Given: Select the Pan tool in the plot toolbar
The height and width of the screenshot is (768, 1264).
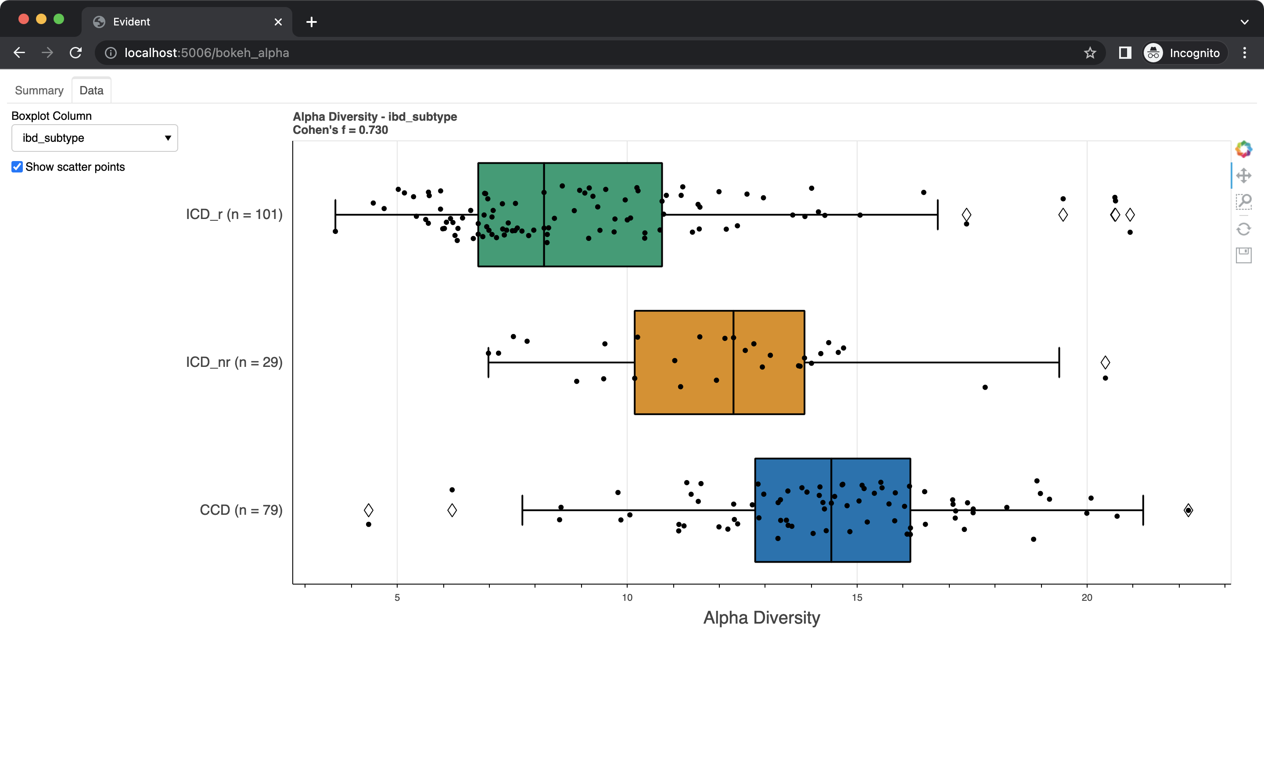Looking at the screenshot, I should click(x=1244, y=176).
